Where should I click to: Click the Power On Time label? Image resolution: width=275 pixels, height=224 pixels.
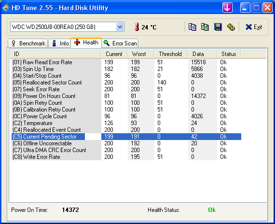29,210
